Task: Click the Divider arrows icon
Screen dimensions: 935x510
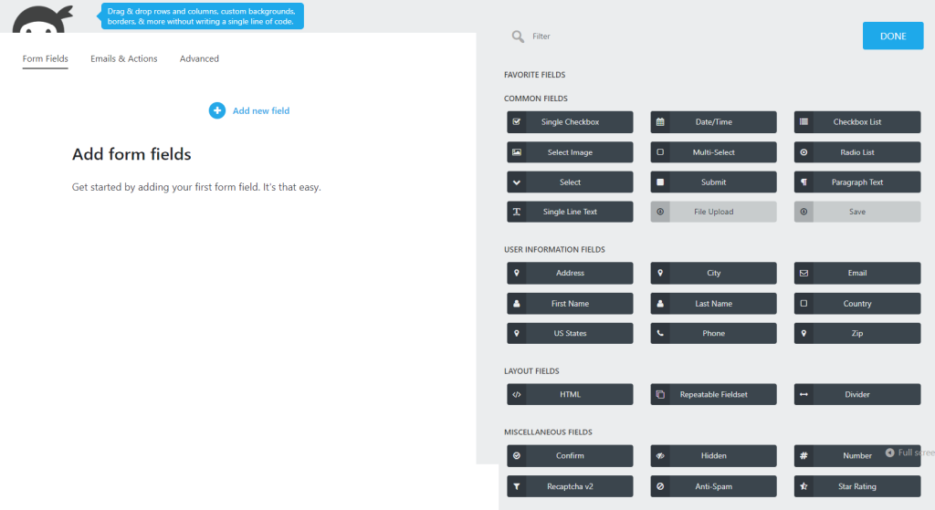Action: 804,394
